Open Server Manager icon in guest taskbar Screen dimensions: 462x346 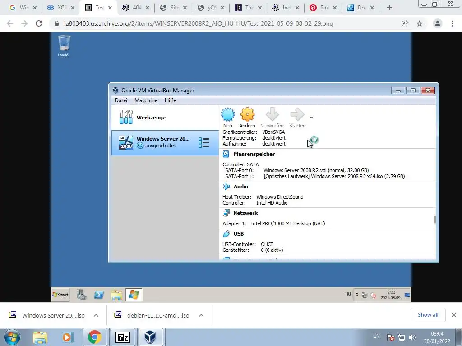click(81, 295)
